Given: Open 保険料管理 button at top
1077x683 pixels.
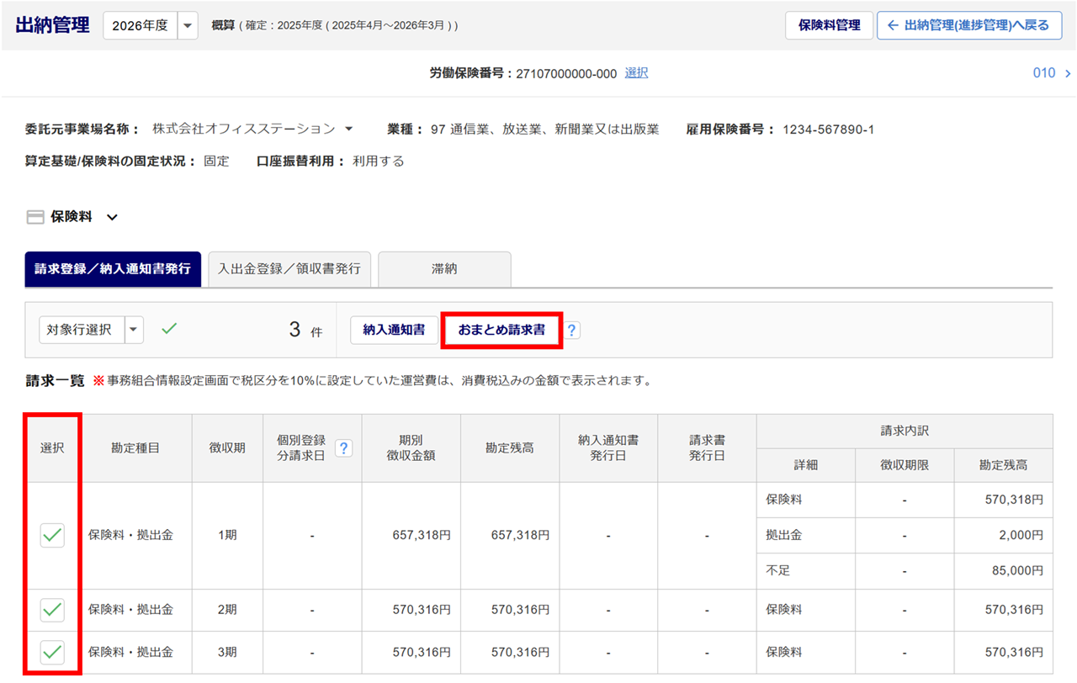Looking at the screenshot, I should [829, 25].
